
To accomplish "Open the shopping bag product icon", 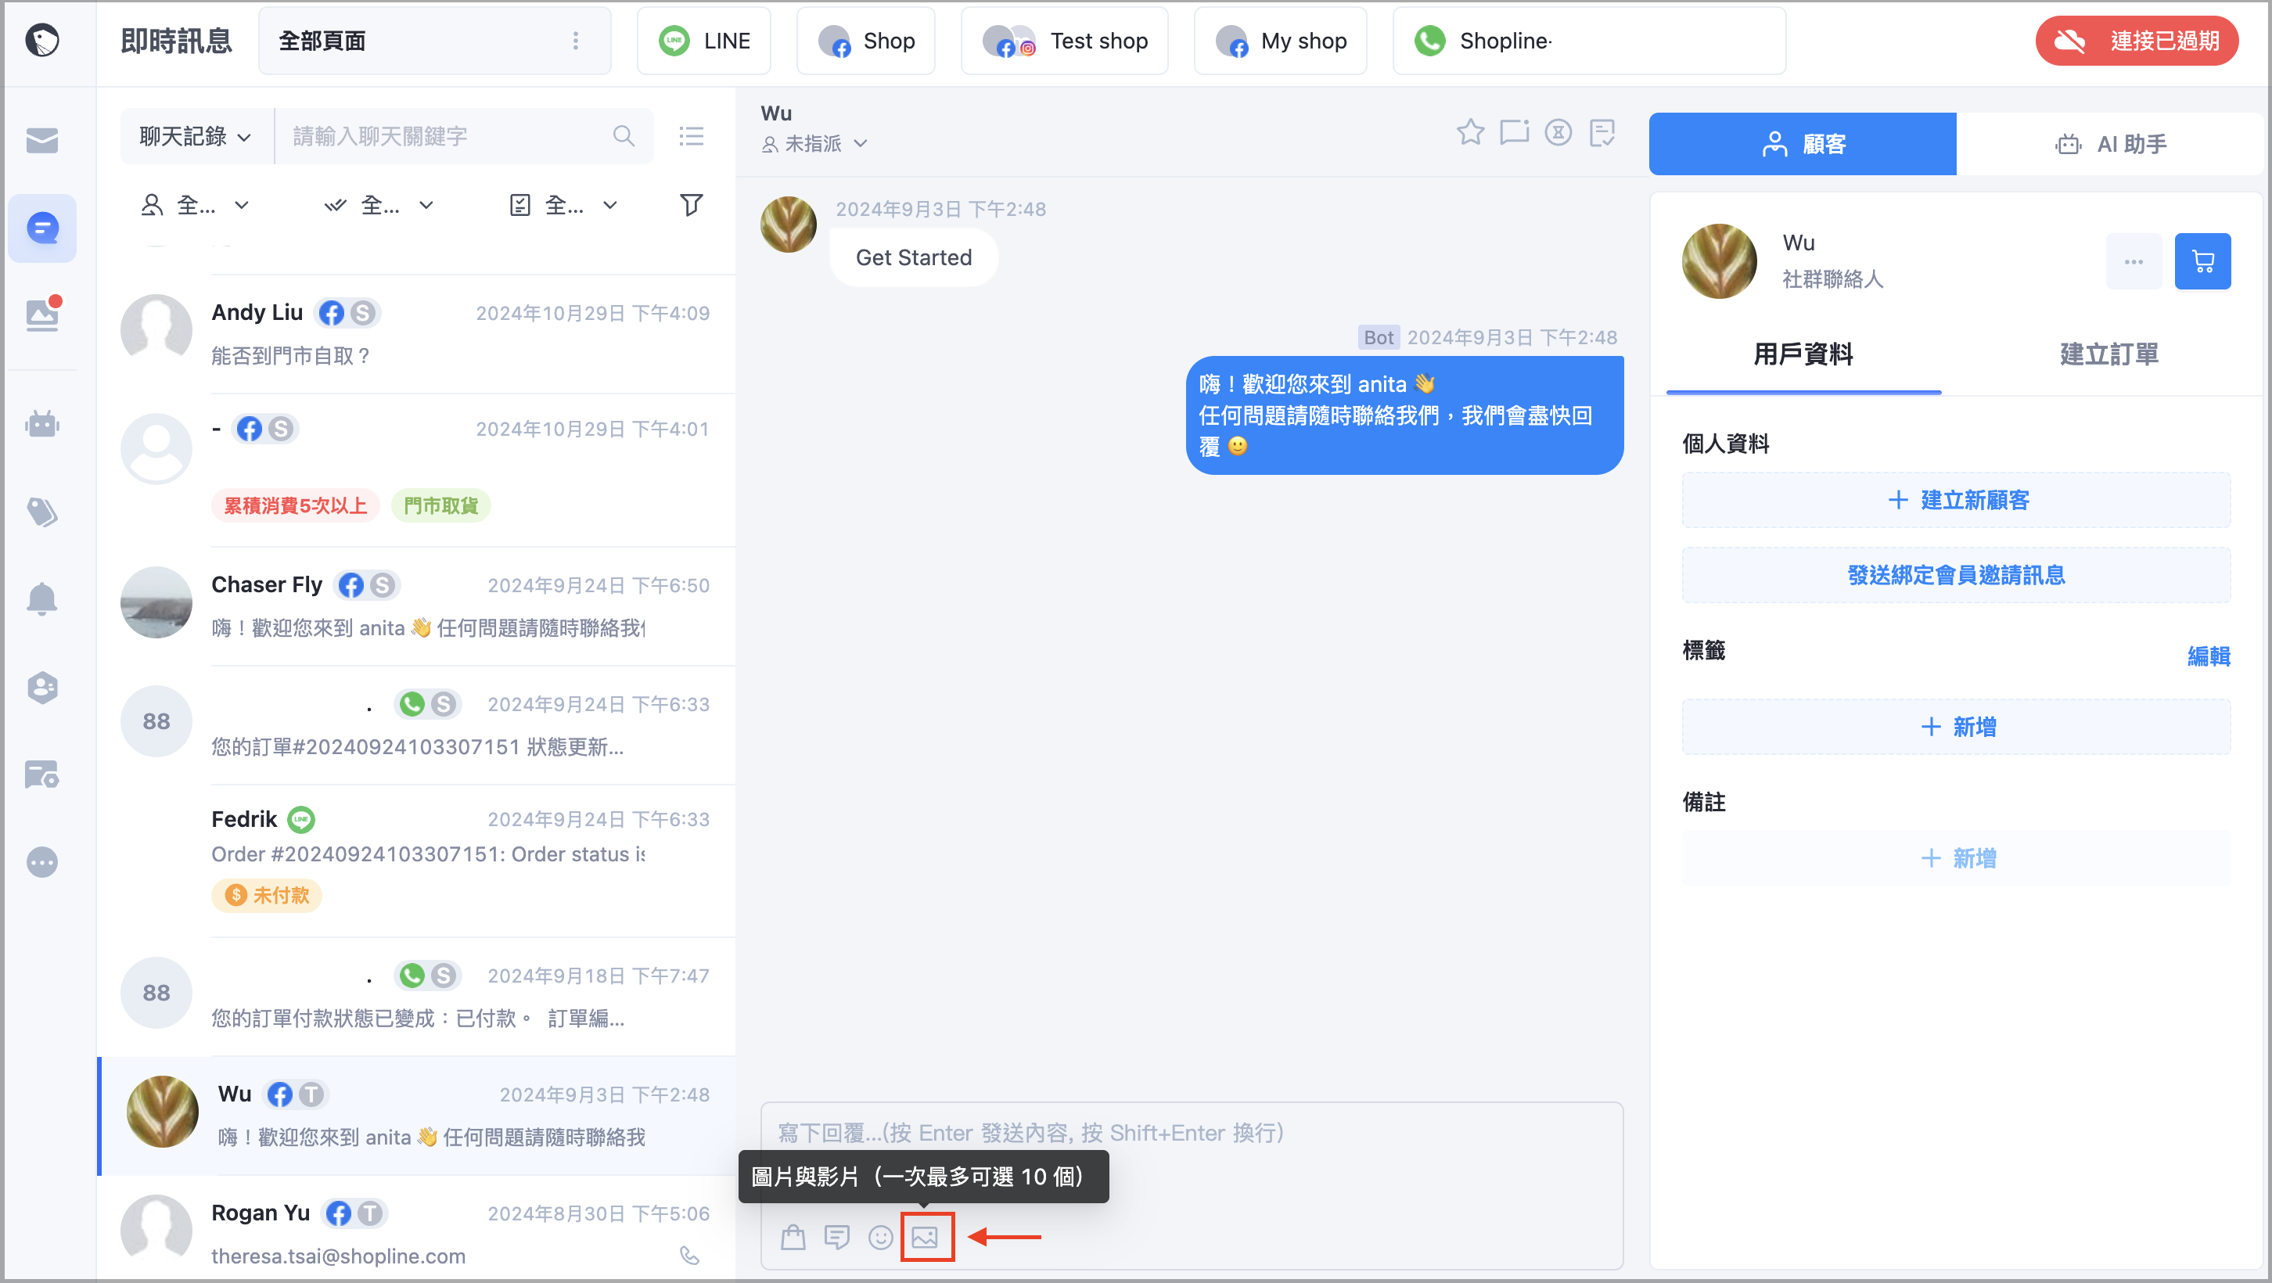I will (793, 1237).
